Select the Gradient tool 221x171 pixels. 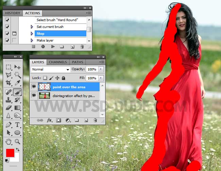click(17, 108)
